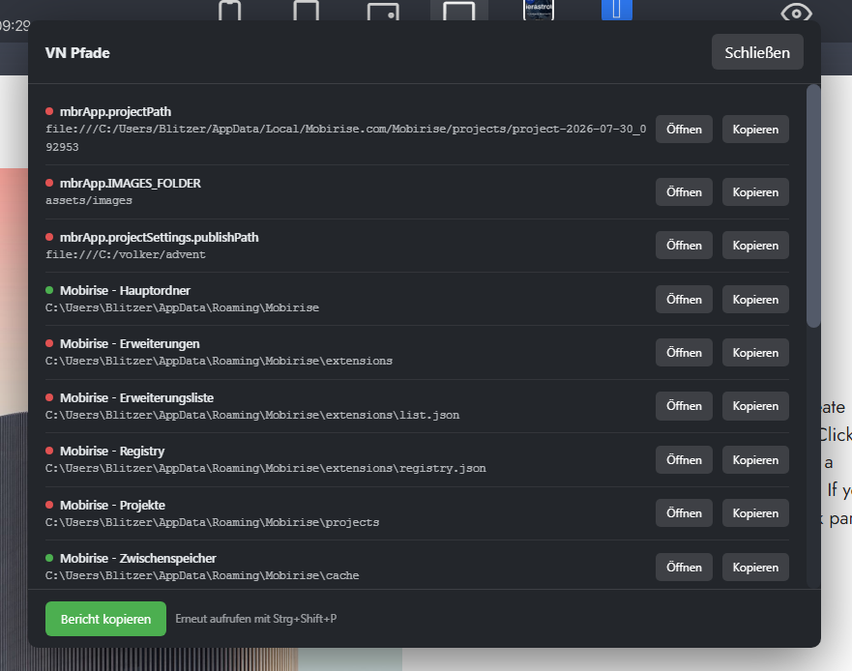Click the extensions\list.json path text
This screenshot has width=852, height=671.
click(252, 415)
